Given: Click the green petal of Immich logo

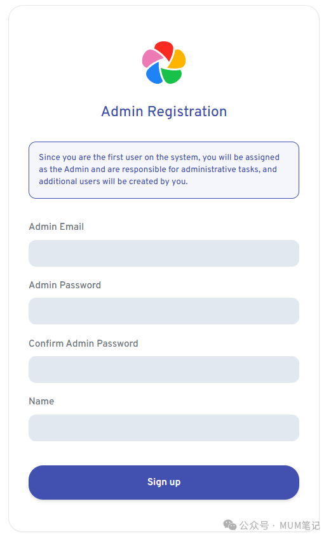Looking at the screenshot, I should [x=172, y=76].
